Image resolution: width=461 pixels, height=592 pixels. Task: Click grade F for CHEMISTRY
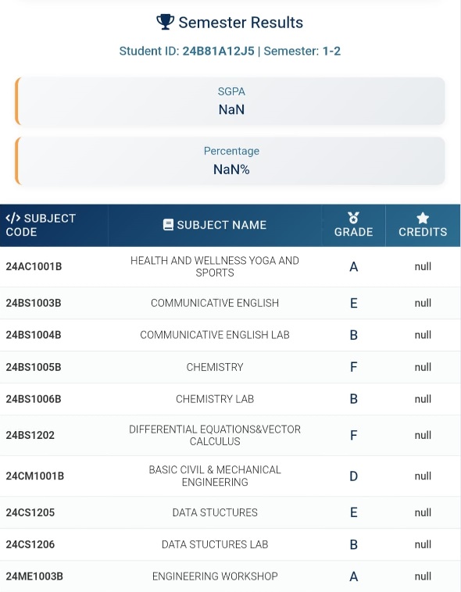coord(354,367)
